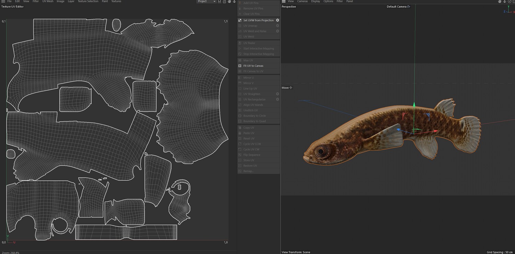
Task: Open the UV Editor hamburger menu
Action: [x=3, y=1]
